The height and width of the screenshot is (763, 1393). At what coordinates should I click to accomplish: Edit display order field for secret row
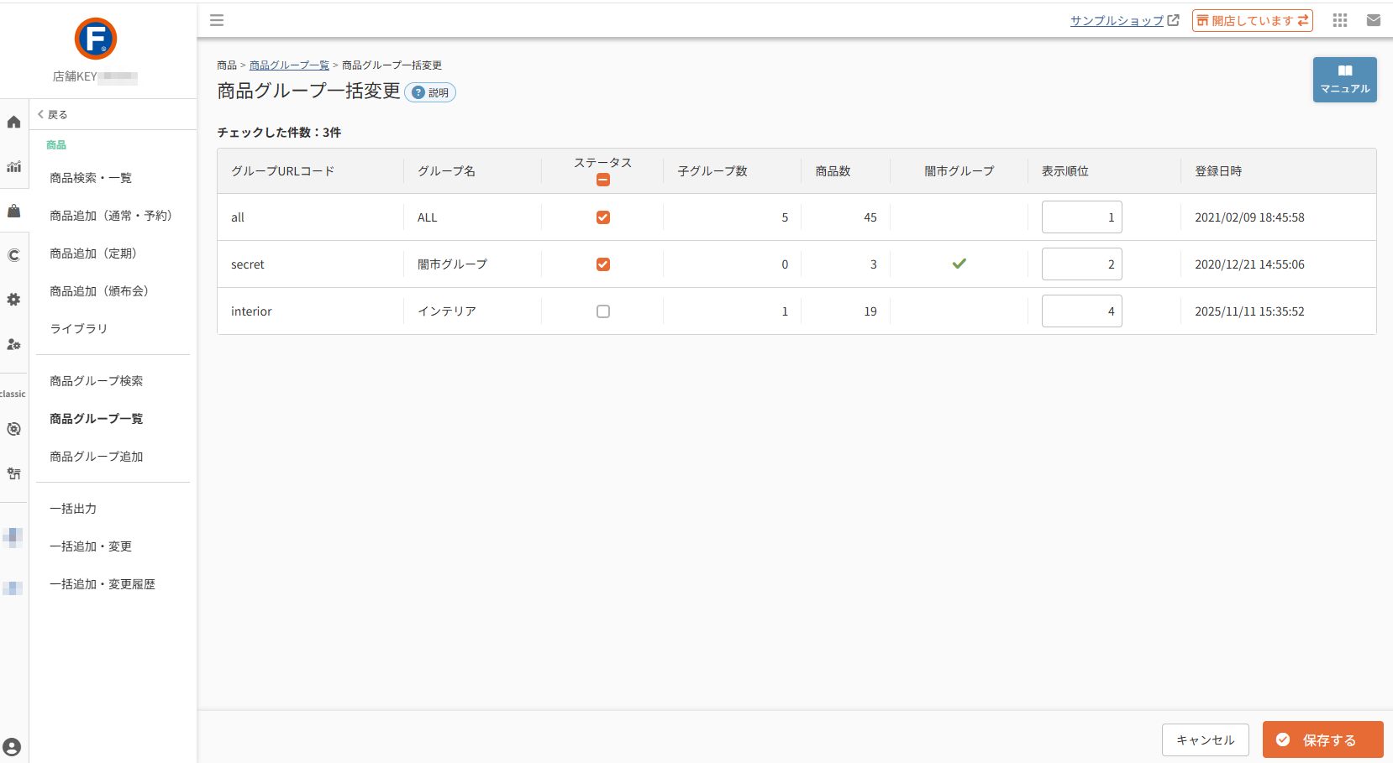coord(1081,264)
